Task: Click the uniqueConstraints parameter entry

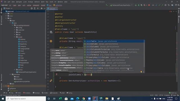Action: coord(67,68)
